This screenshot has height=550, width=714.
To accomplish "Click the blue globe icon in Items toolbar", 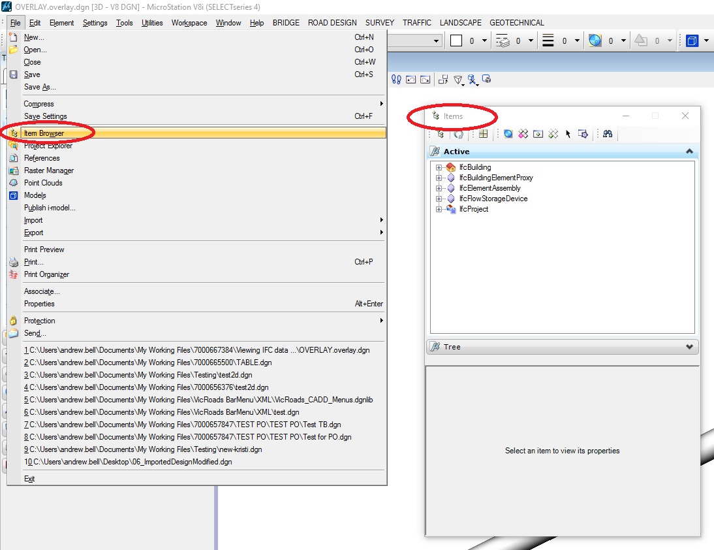I will coord(508,134).
